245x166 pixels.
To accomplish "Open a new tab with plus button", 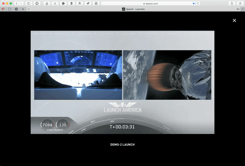I will coord(243,9).
